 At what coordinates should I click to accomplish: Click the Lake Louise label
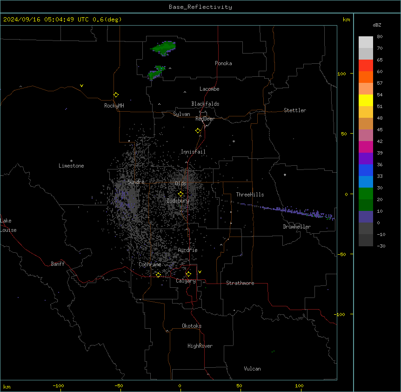(8, 225)
